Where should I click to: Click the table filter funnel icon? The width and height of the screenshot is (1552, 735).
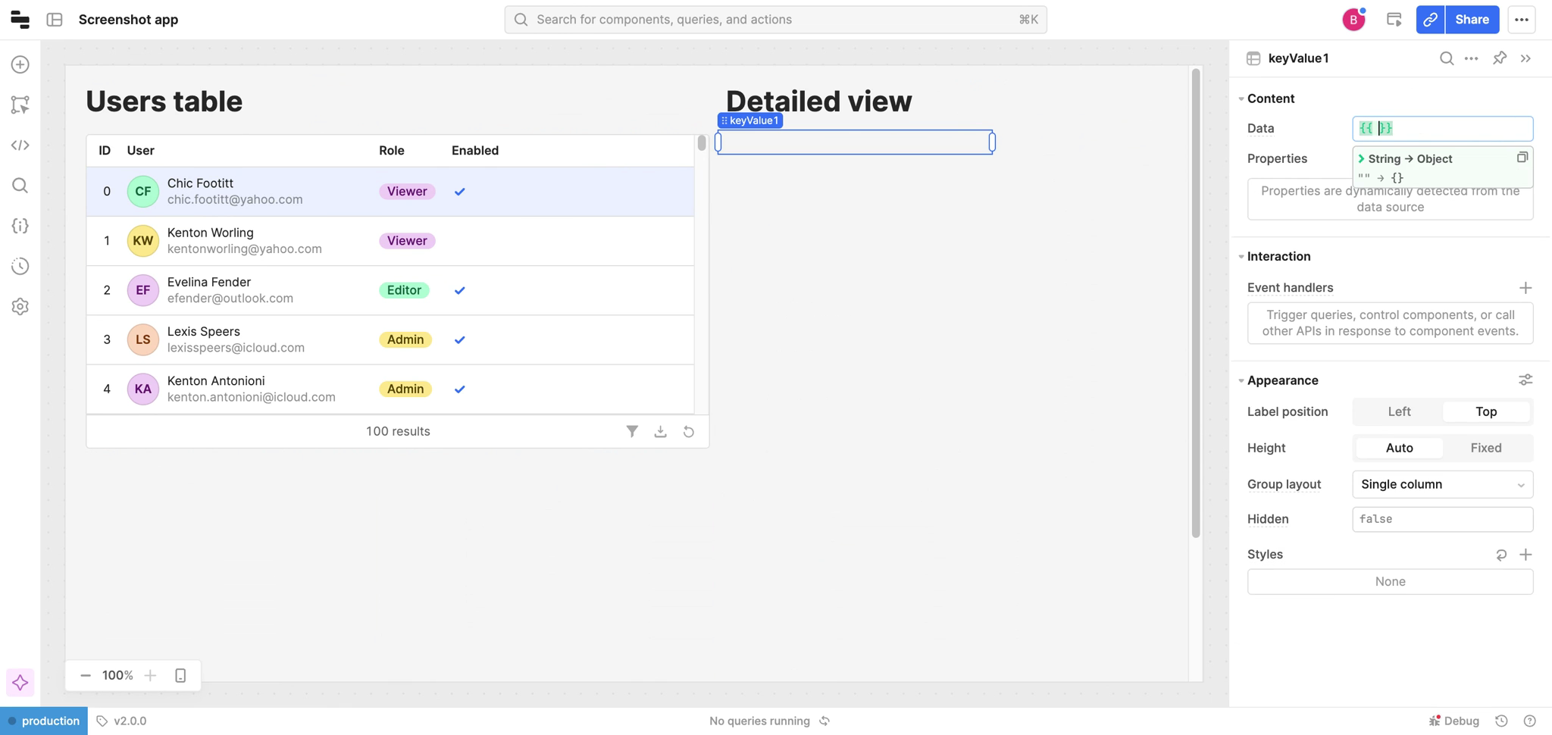click(x=632, y=431)
